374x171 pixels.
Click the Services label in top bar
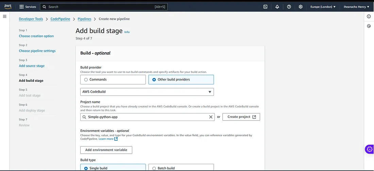point(31,7)
